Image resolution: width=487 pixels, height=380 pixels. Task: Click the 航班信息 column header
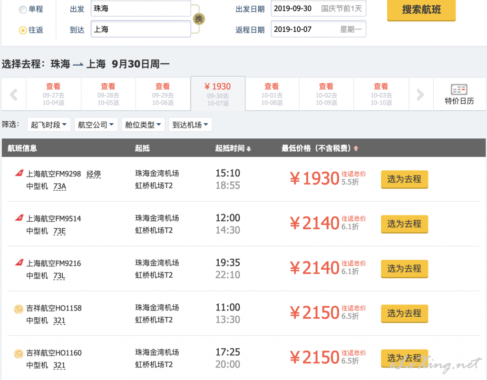click(x=22, y=148)
